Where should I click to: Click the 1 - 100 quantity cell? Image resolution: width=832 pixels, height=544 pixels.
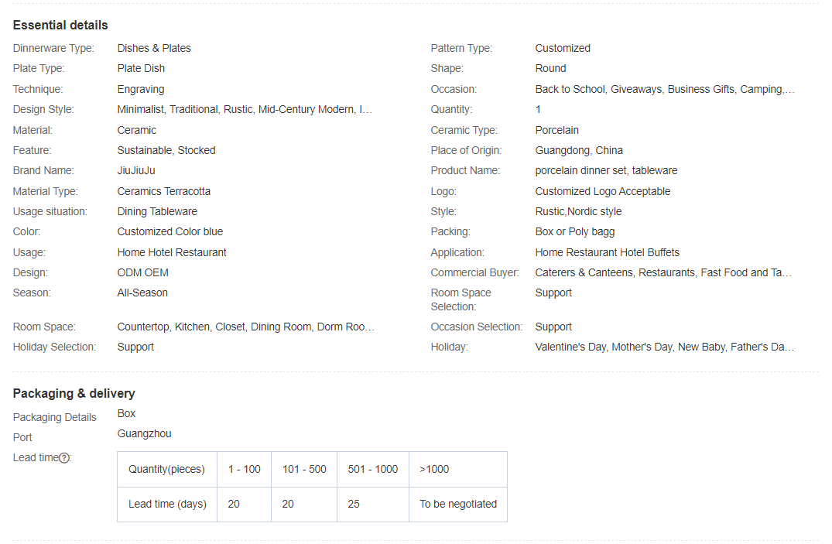pos(244,469)
